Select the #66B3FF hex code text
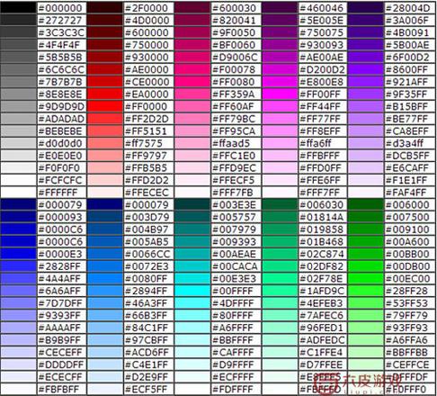This screenshot has width=437, height=396. [x=146, y=316]
